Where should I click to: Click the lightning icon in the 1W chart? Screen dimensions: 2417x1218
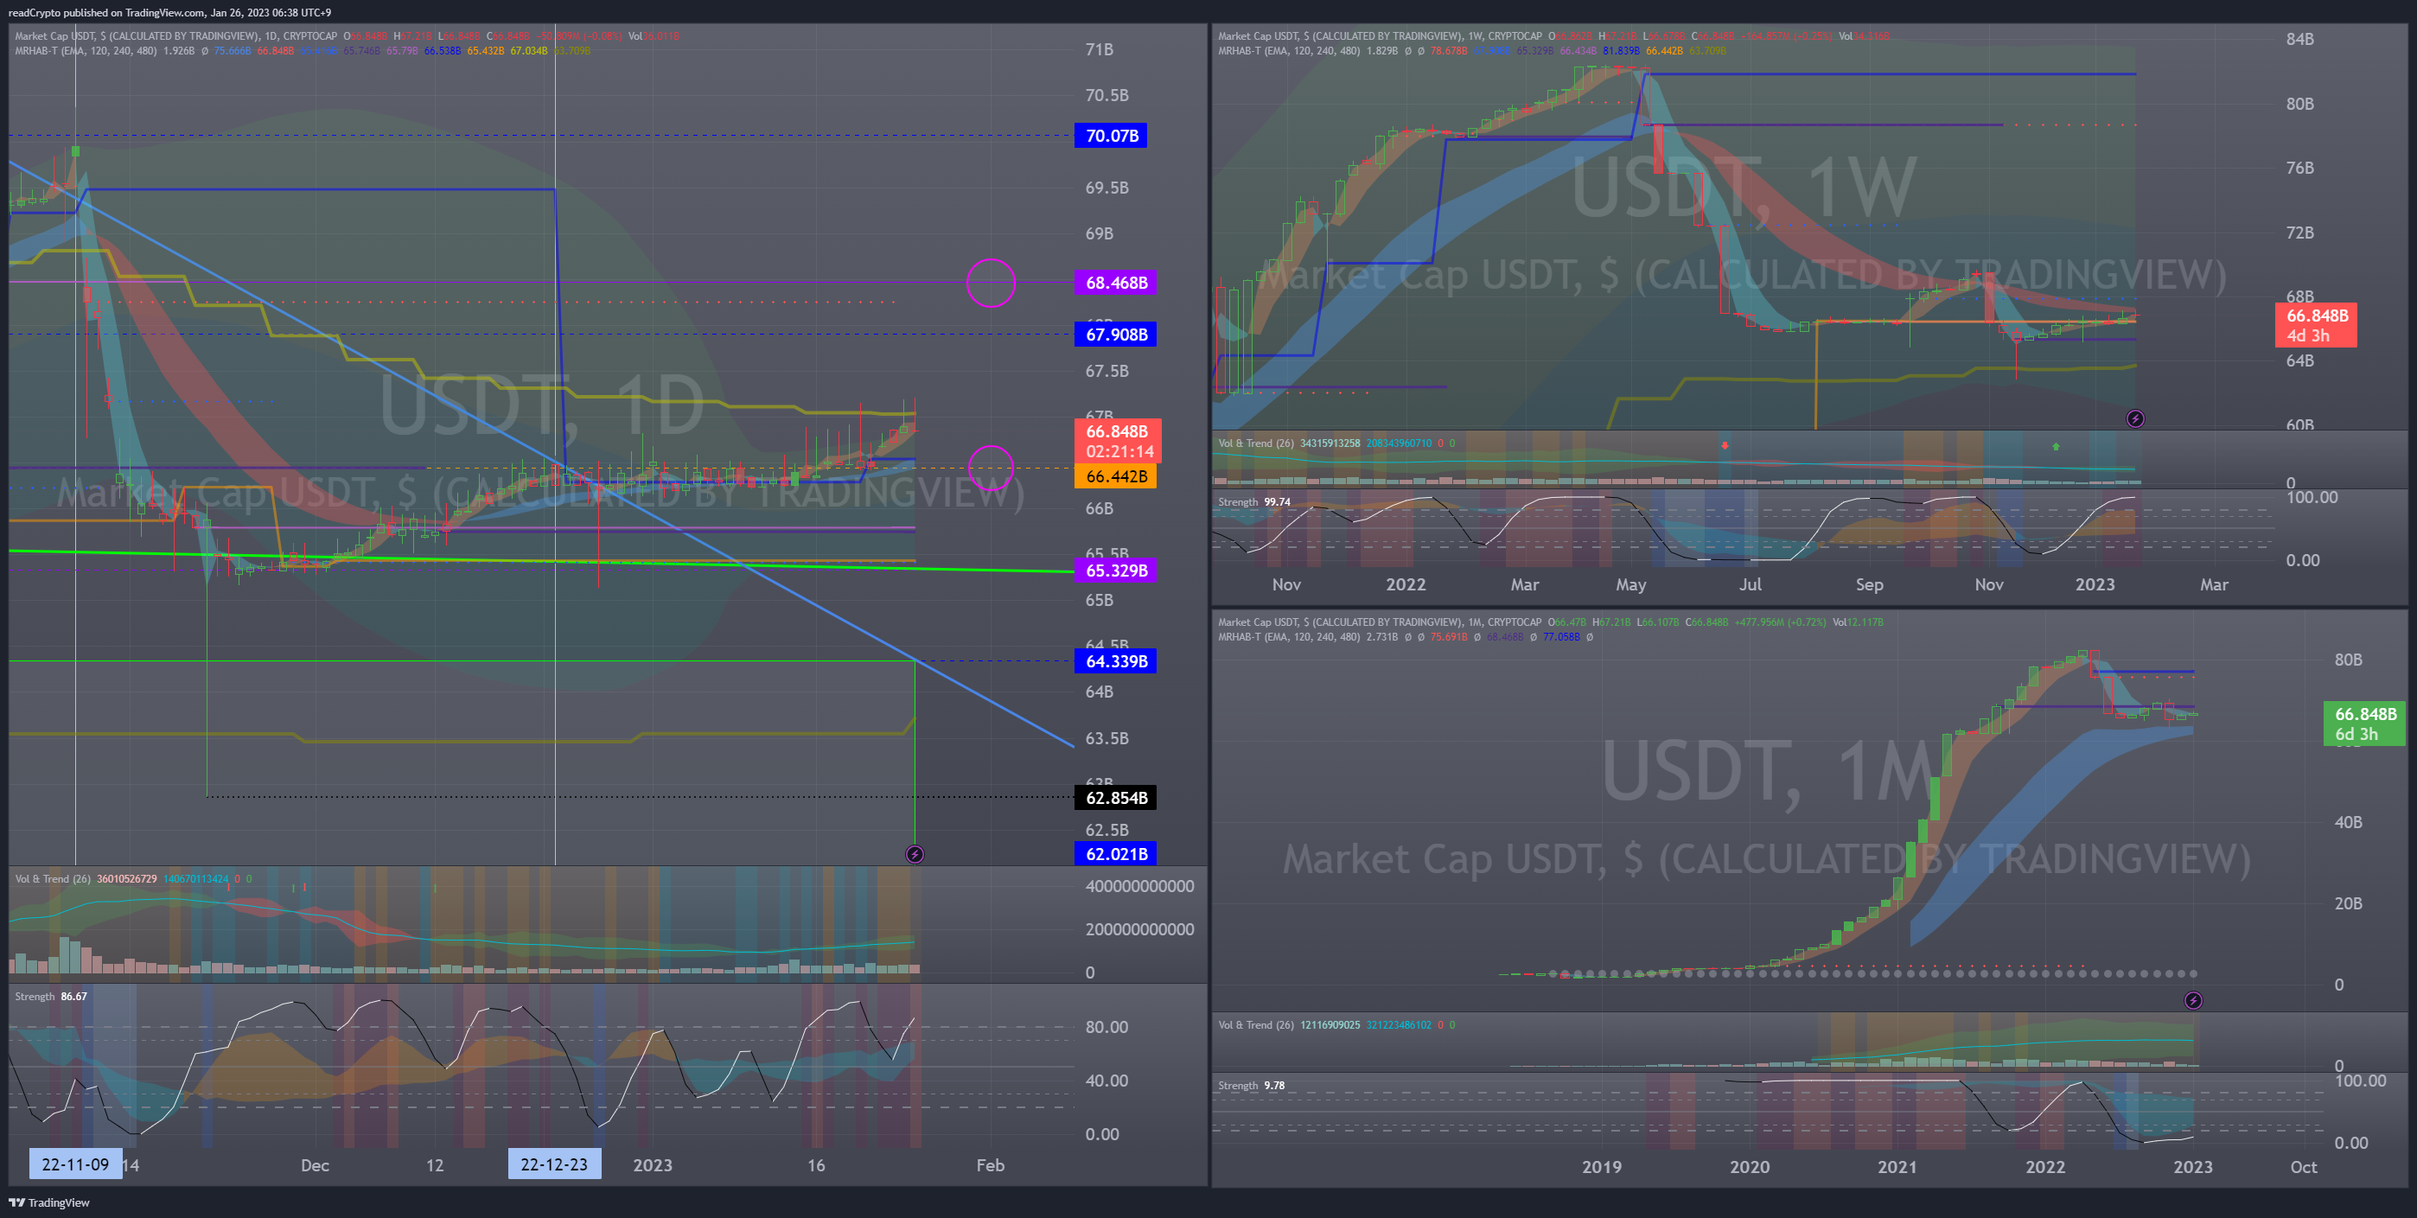(2134, 418)
